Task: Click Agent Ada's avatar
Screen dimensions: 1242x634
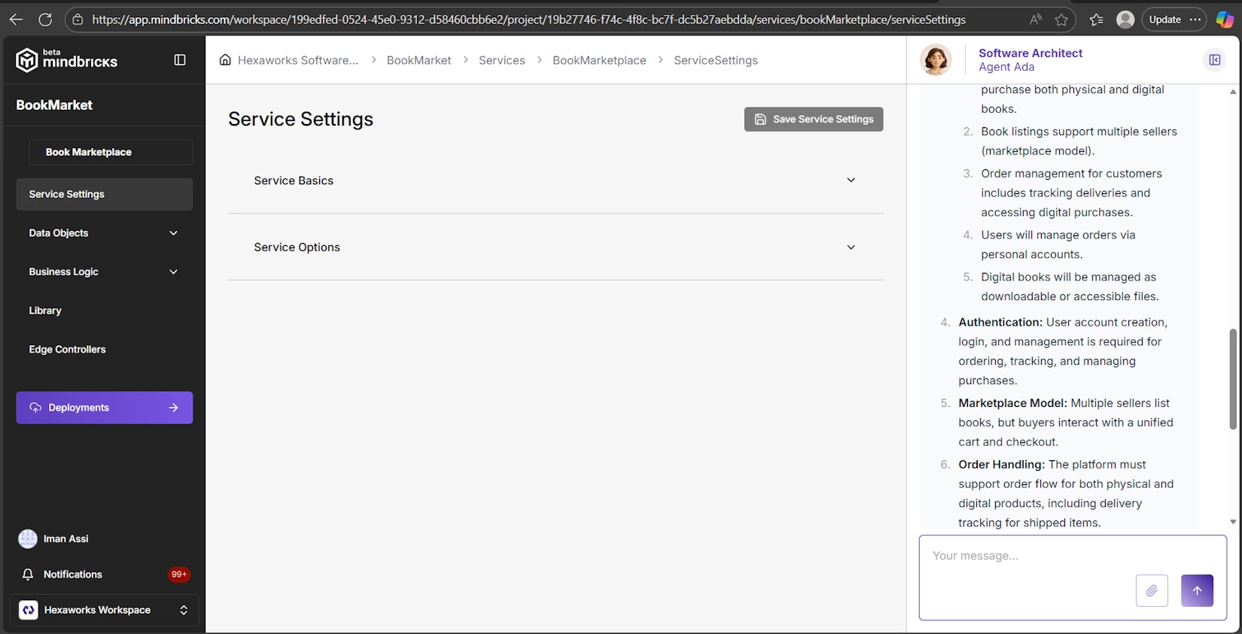Action: coord(936,60)
